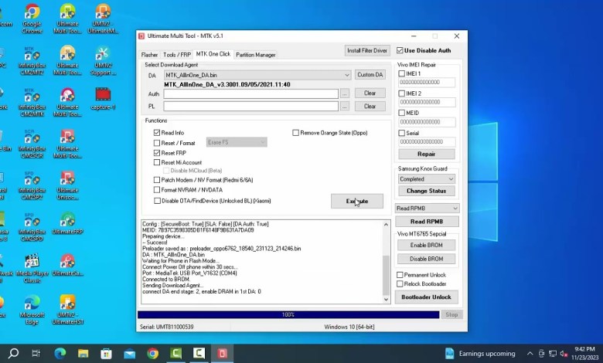The height and width of the screenshot is (363, 603).
Task: Click the log panel vertical scrollbar
Action: point(387,263)
